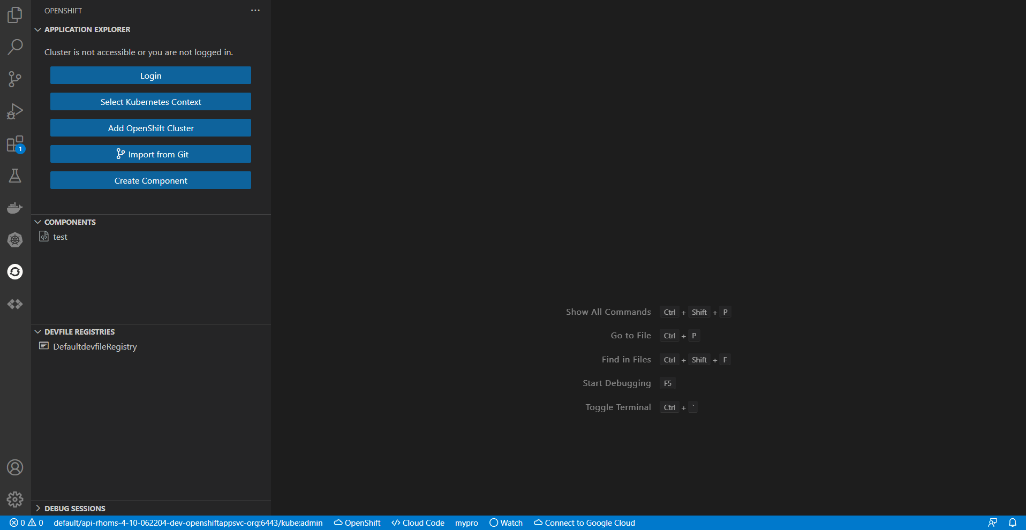Open the OpenShift panel more actions menu
This screenshot has width=1026, height=530.
point(255,10)
